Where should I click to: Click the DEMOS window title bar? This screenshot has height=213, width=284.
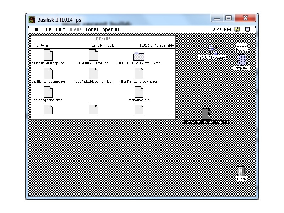click(103, 39)
